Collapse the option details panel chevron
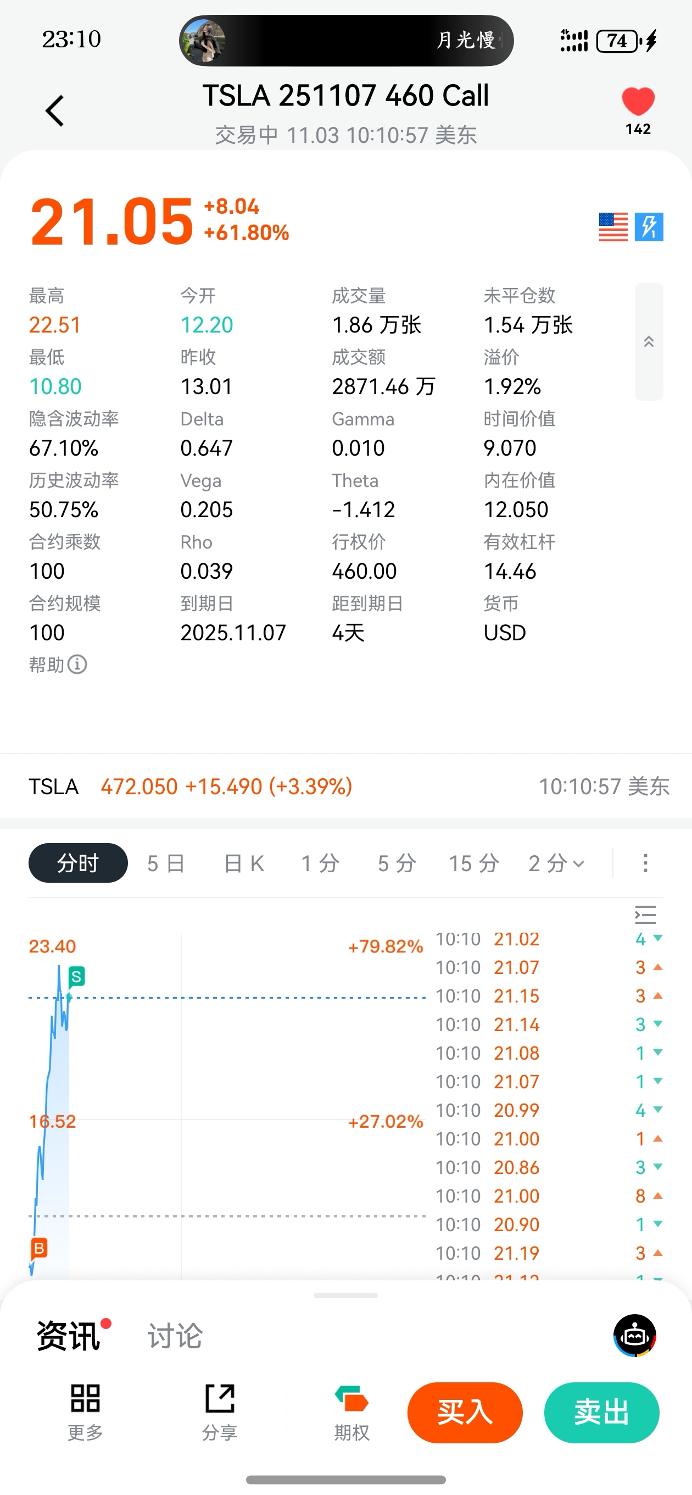The image size is (692, 1495). click(x=649, y=342)
